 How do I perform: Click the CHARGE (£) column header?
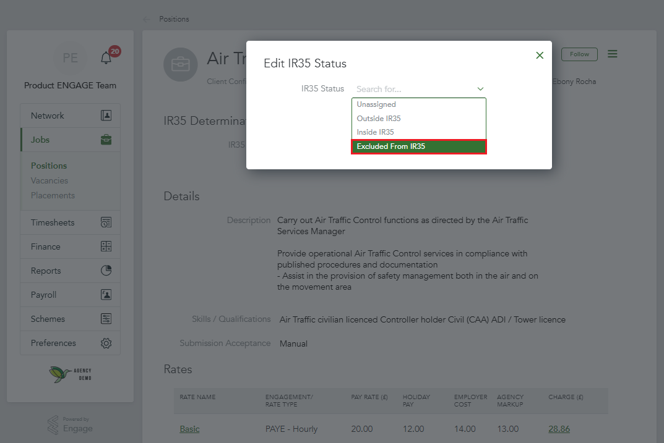(566, 397)
